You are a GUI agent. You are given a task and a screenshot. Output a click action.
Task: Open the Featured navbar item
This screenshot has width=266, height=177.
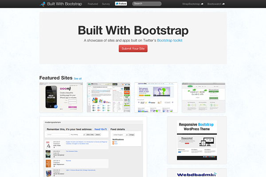(x=93, y=4)
